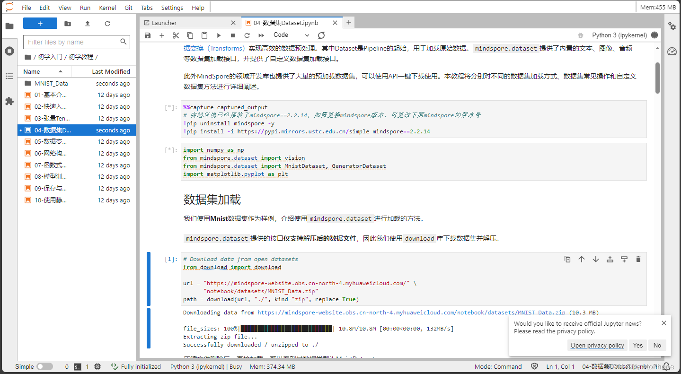Move the active cell up
The height and width of the screenshot is (374, 681).
tap(582, 259)
